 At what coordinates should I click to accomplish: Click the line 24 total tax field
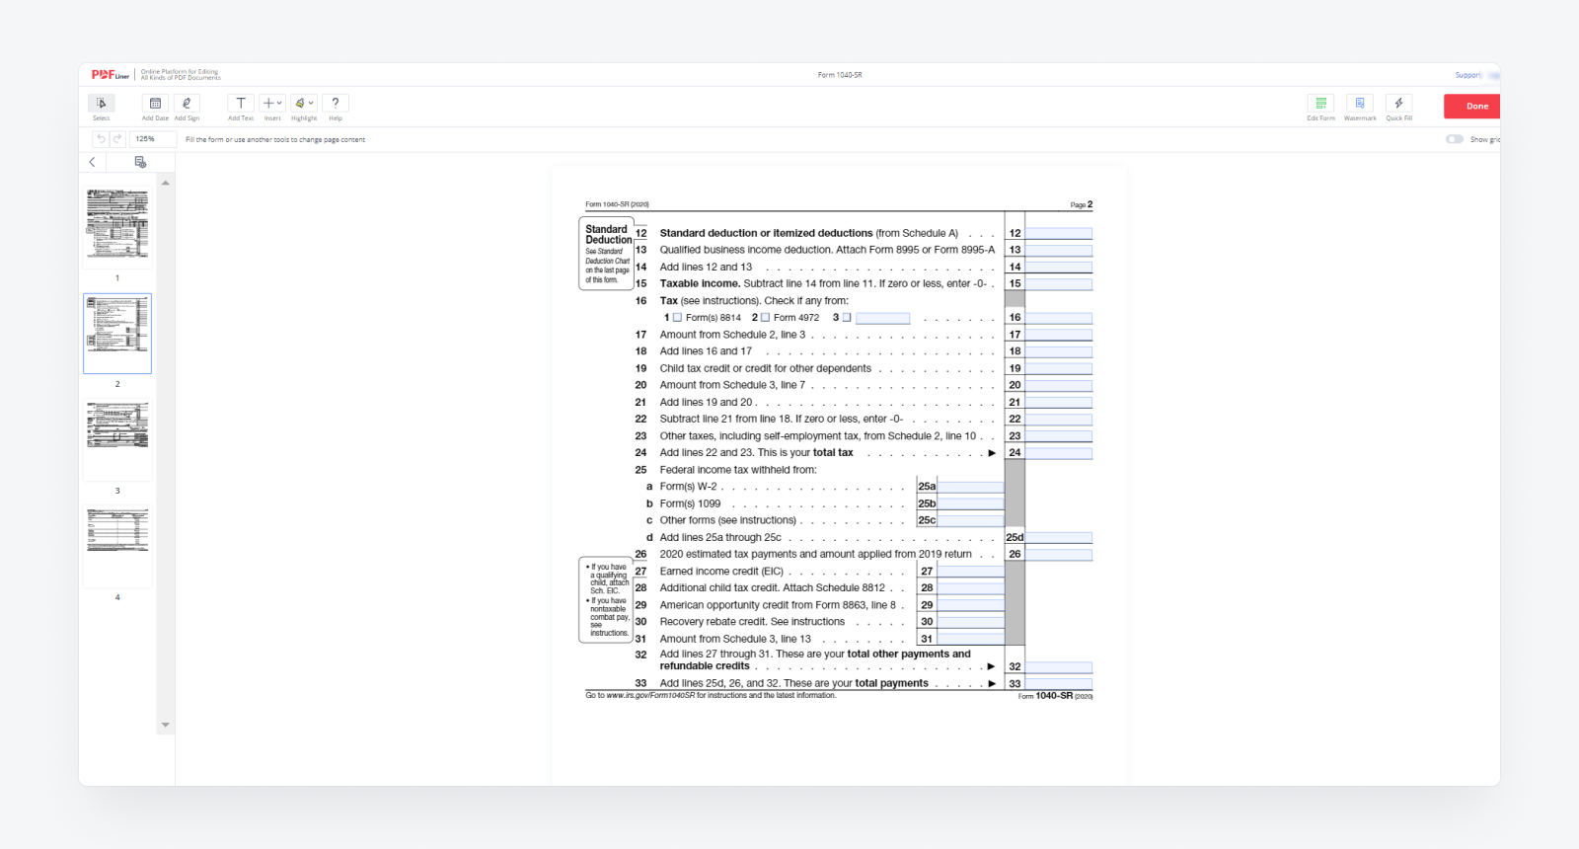1059,453
